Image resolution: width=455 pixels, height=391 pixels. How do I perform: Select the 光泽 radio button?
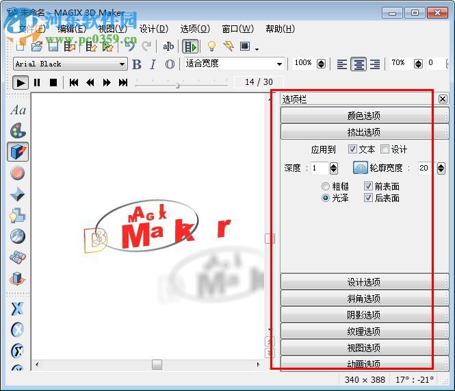[x=326, y=198]
